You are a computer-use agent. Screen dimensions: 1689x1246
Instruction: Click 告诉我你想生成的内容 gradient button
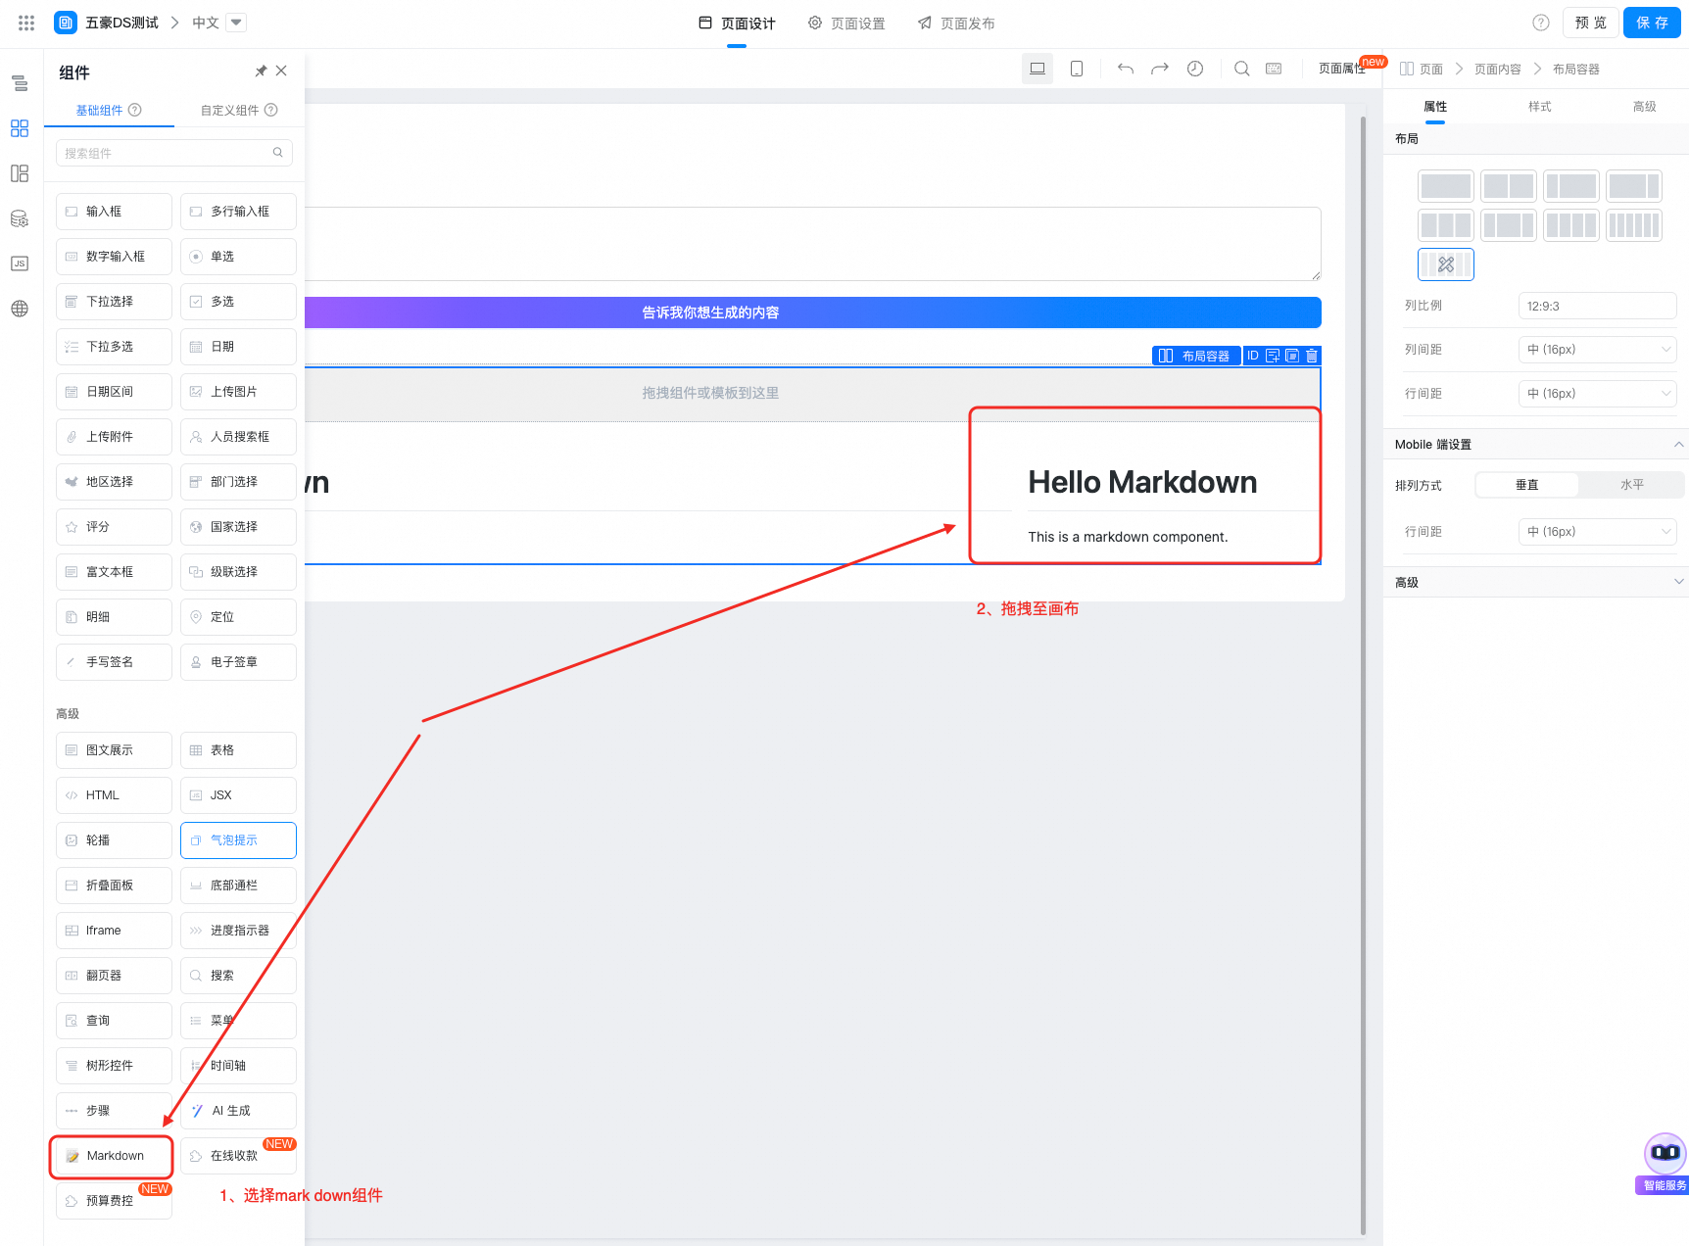tap(710, 312)
